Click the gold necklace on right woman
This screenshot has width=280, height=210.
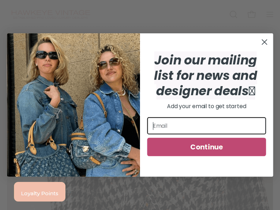122,93
